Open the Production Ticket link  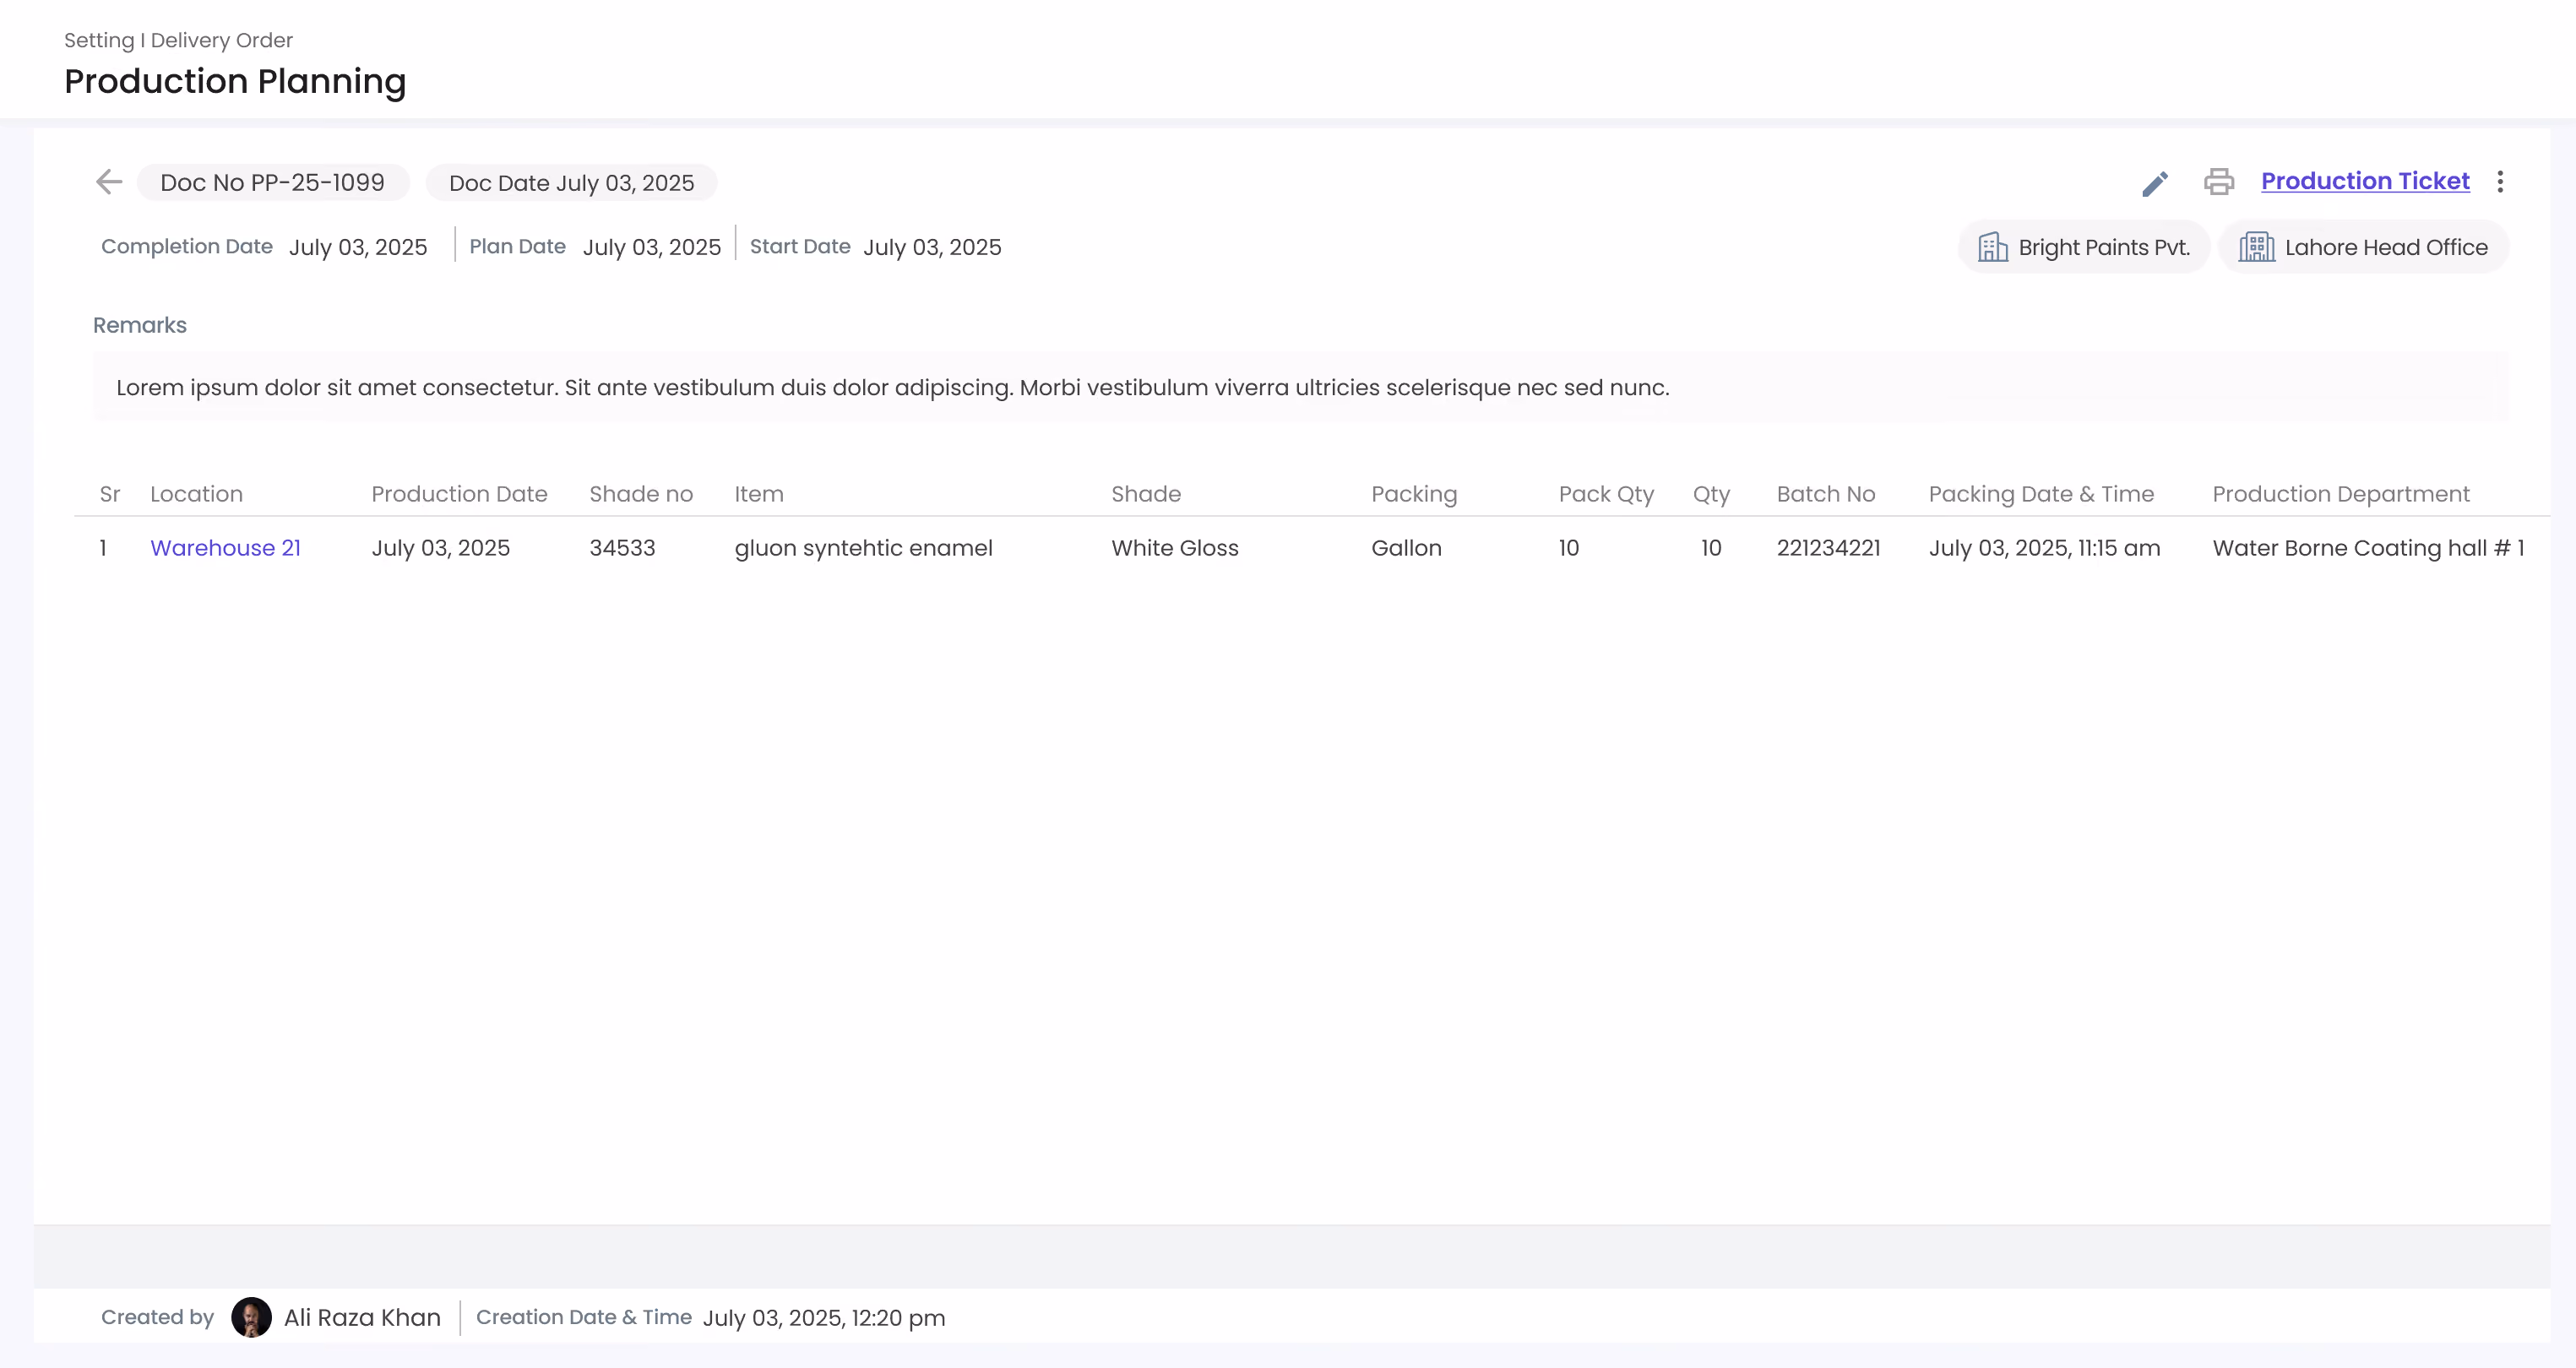click(2365, 181)
